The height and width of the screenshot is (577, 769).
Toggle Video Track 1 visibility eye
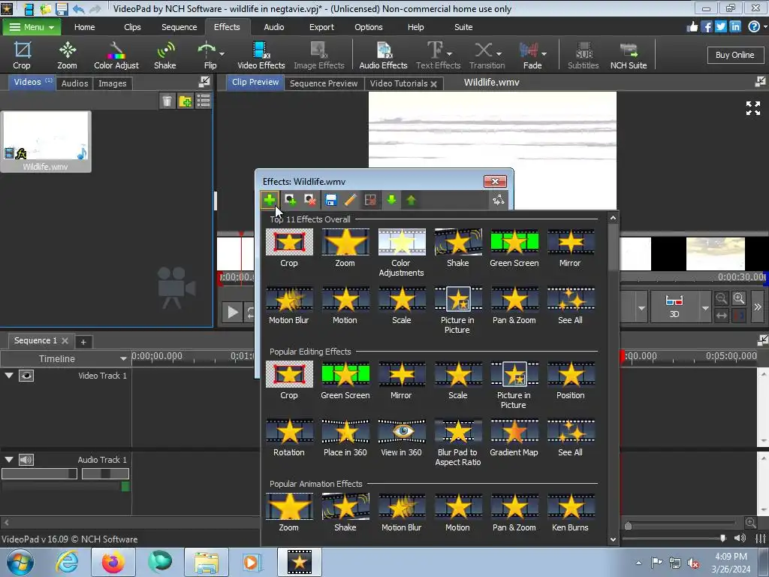[26, 376]
